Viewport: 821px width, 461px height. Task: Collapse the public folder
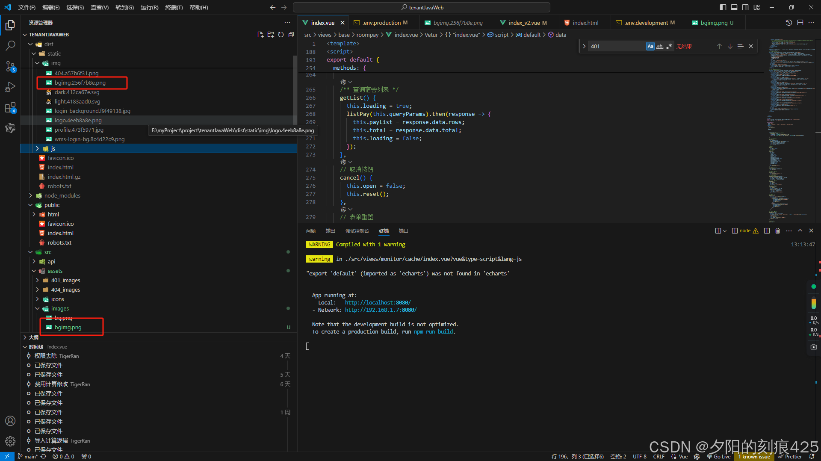coord(30,205)
